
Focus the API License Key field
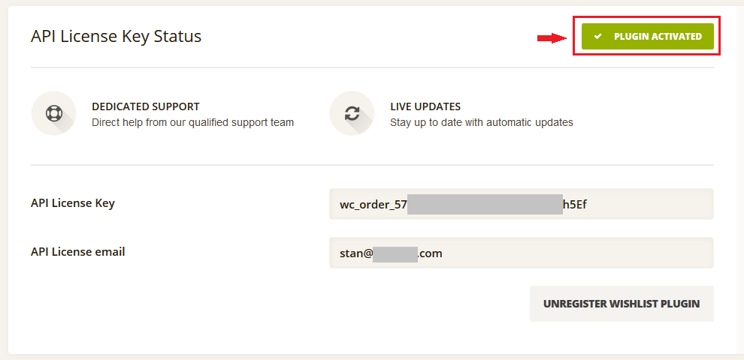(522, 204)
